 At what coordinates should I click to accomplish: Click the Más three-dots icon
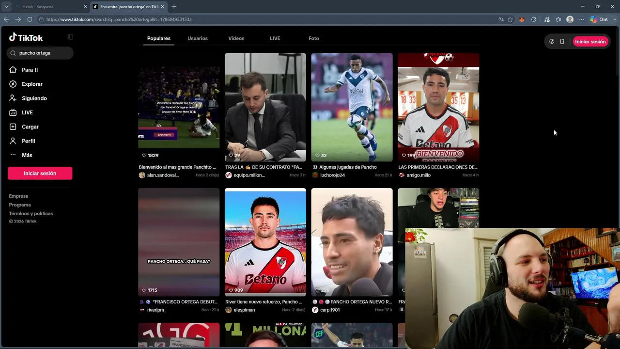[x=13, y=155]
